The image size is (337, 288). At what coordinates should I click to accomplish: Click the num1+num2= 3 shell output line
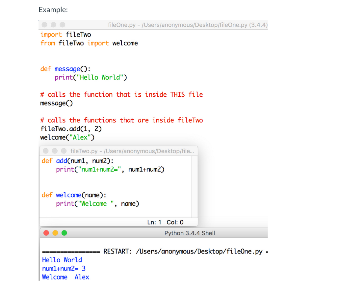click(x=63, y=269)
